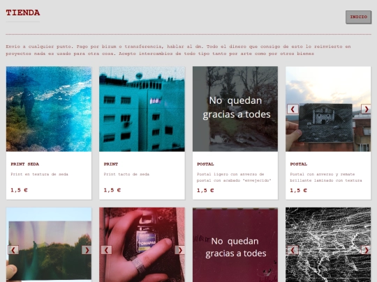Click the INICIO button
377x282 pixels.
click(358, 17)
